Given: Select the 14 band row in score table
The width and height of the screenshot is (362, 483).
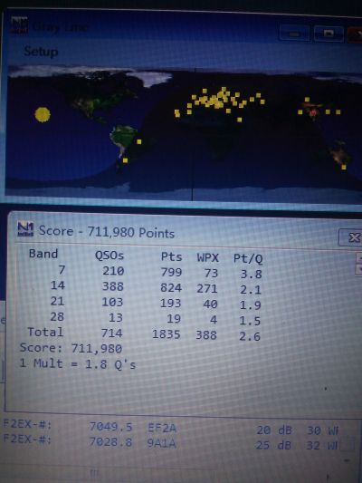Looking at the screenshot, I should [145, 286].
